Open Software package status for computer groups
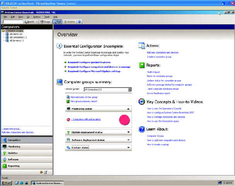The image size is (235, 186). click(x=169, y=85)
